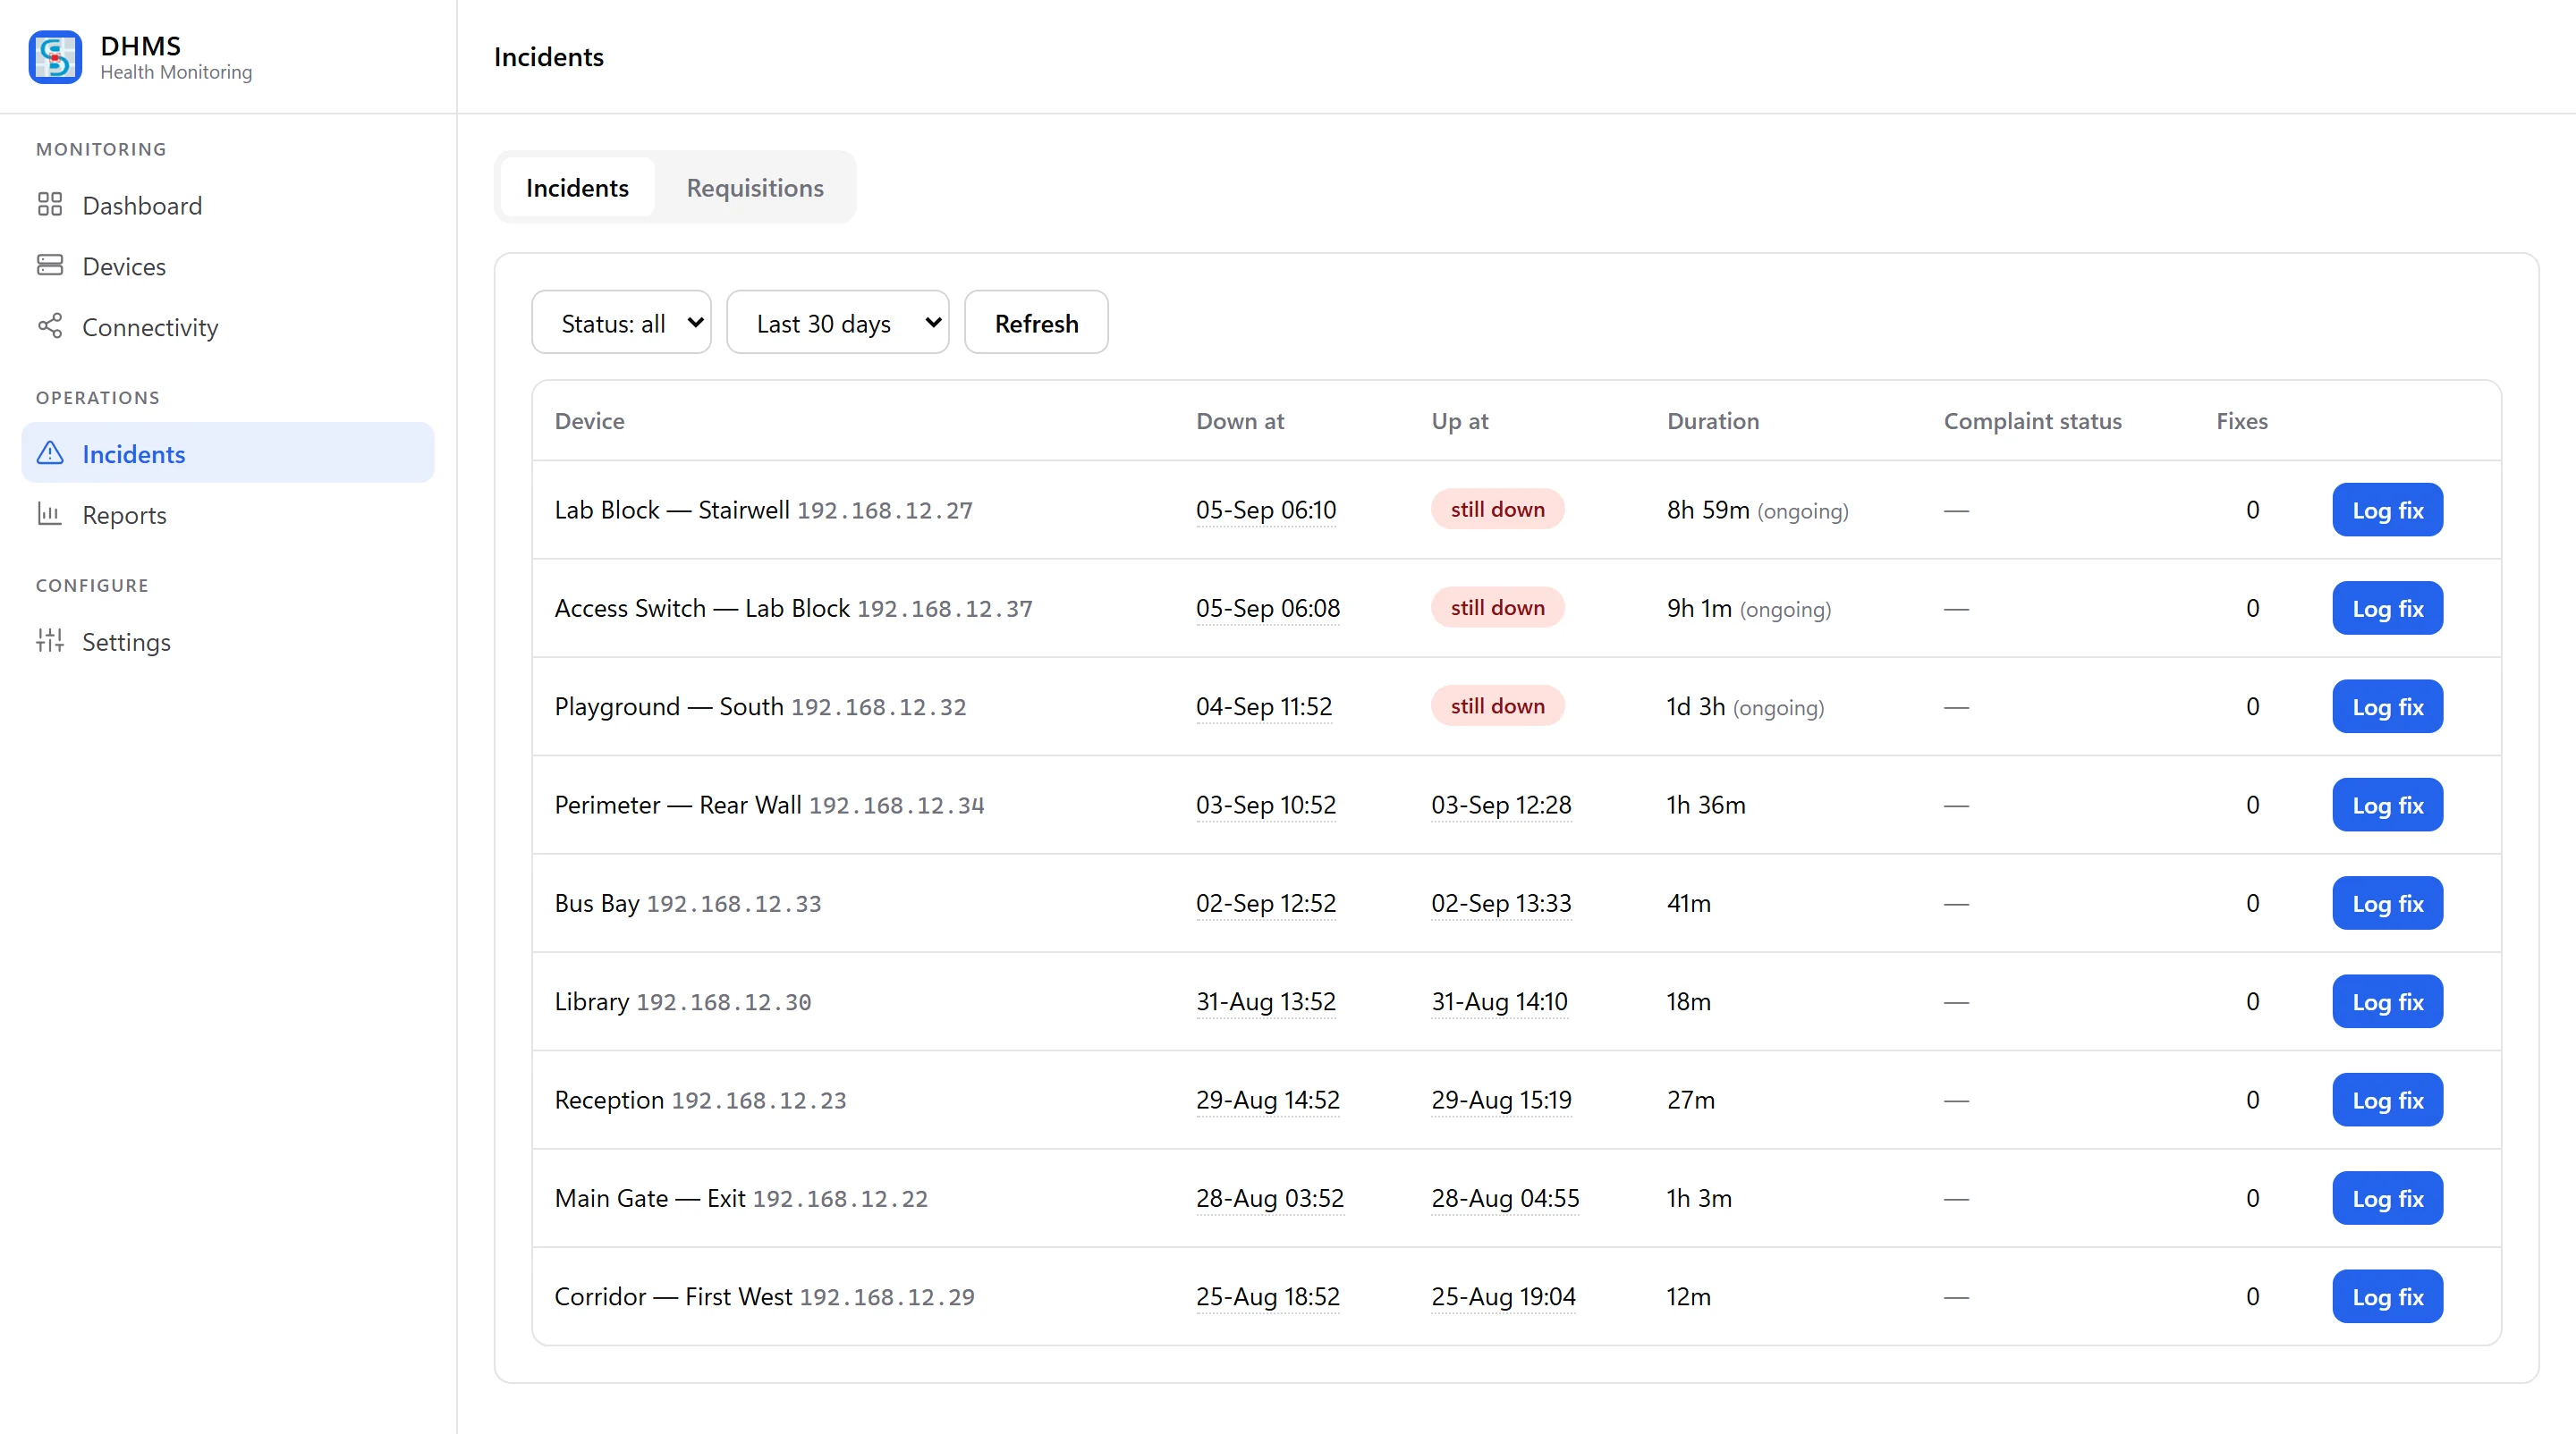Click the Devices server icon
The width and height of the screenshot is (2576, 1434).
point(50,266)
